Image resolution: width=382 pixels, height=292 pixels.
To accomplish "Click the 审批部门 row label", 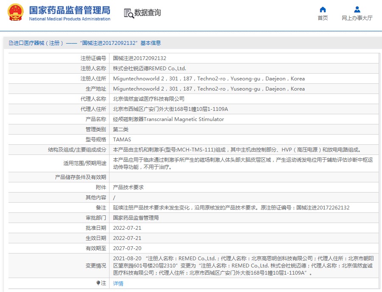I will [96, 218].
